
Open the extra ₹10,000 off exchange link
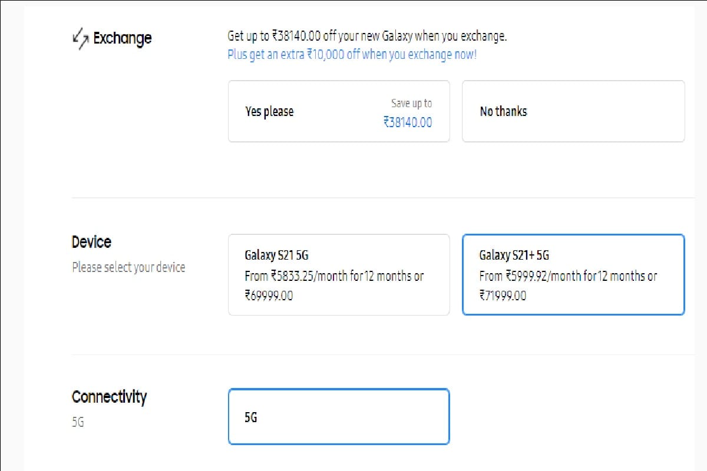[352, 55]
